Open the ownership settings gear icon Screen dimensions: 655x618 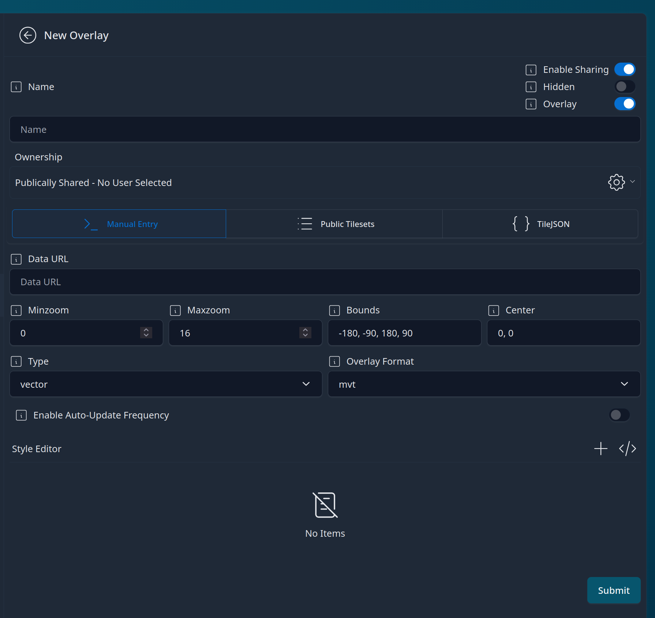[616, 182]
